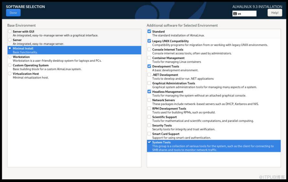The height and width of the screenshot is (182, 288).
Task: Click 'Compatibility programs for migration' description
Action: click(x=210, y=45)
